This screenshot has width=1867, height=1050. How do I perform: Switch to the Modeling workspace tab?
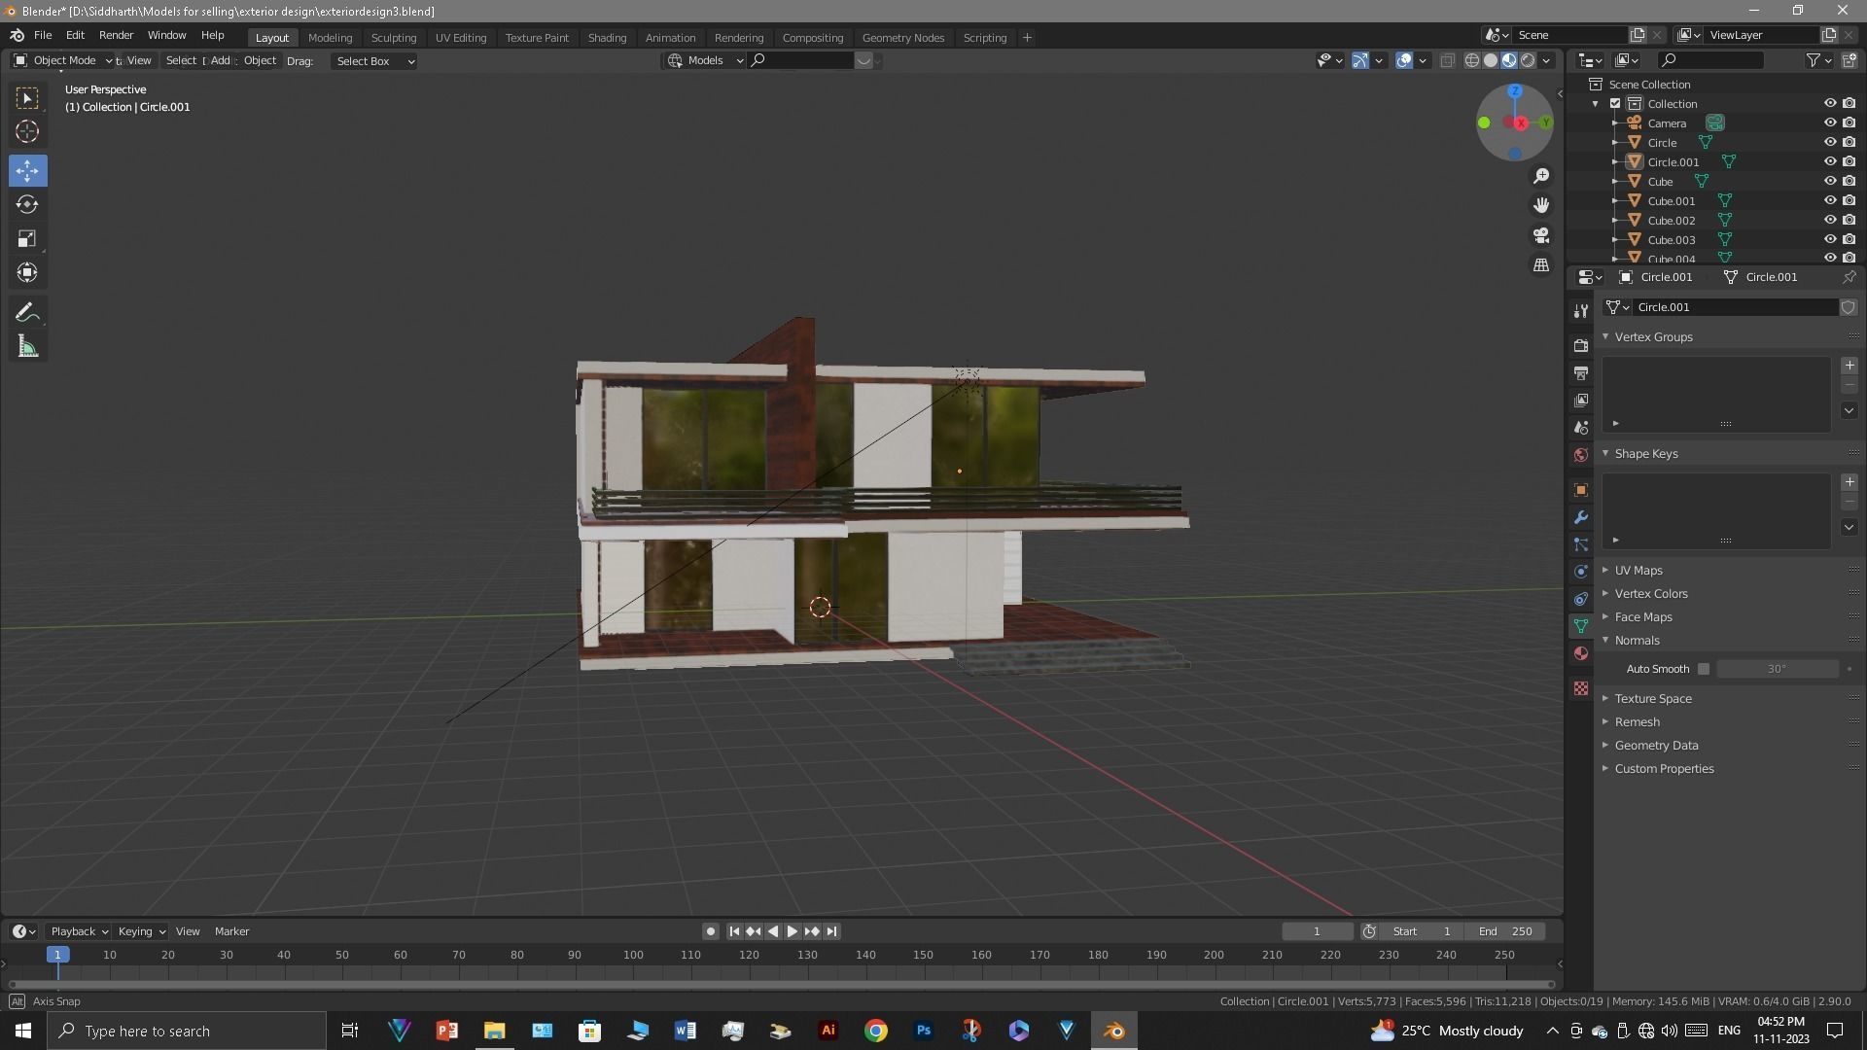330,38
